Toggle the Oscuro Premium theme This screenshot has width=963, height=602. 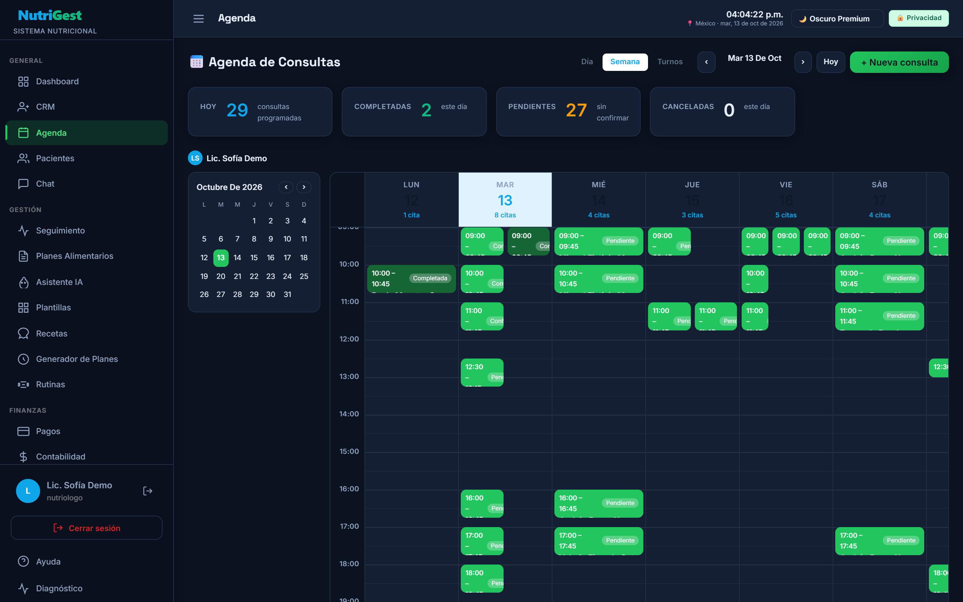(837, 19)
